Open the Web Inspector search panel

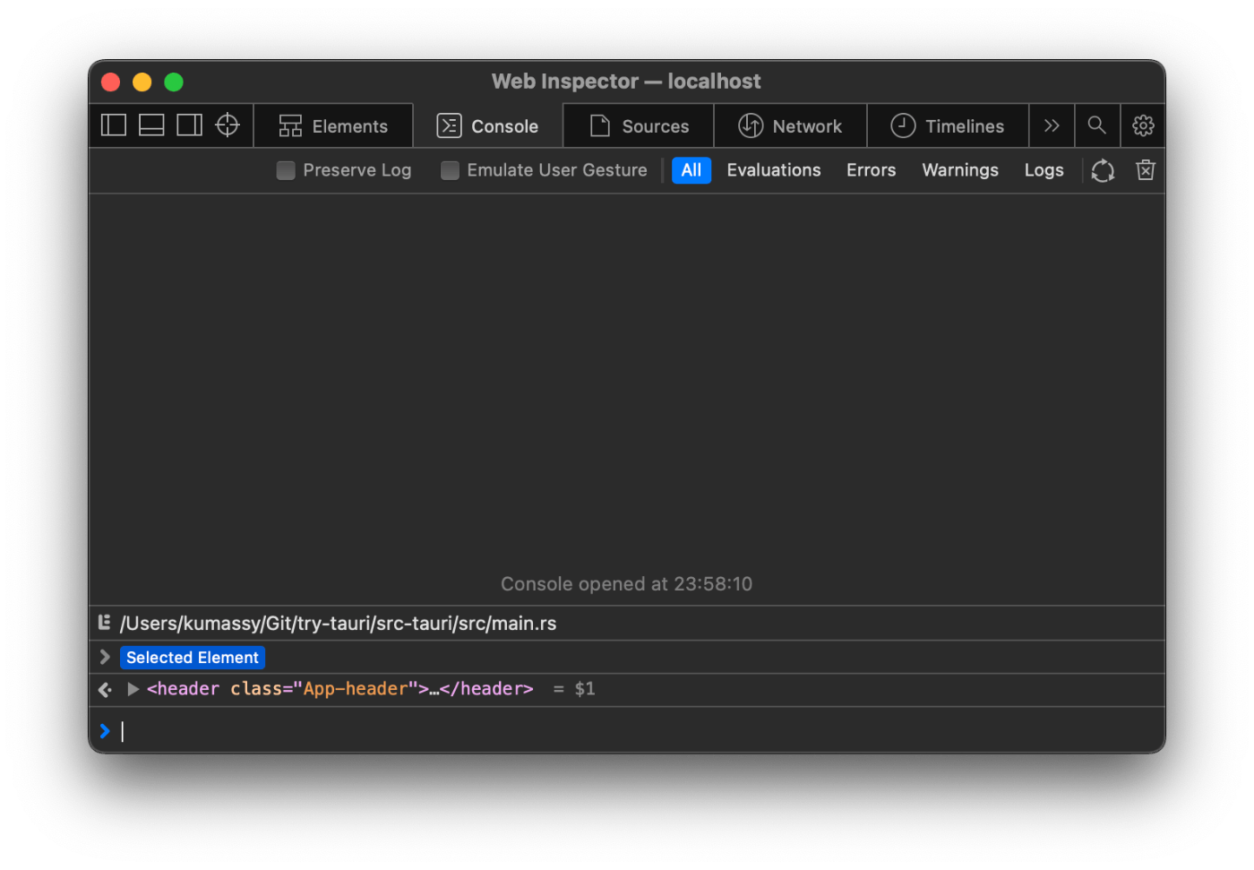pos(1097,125)
